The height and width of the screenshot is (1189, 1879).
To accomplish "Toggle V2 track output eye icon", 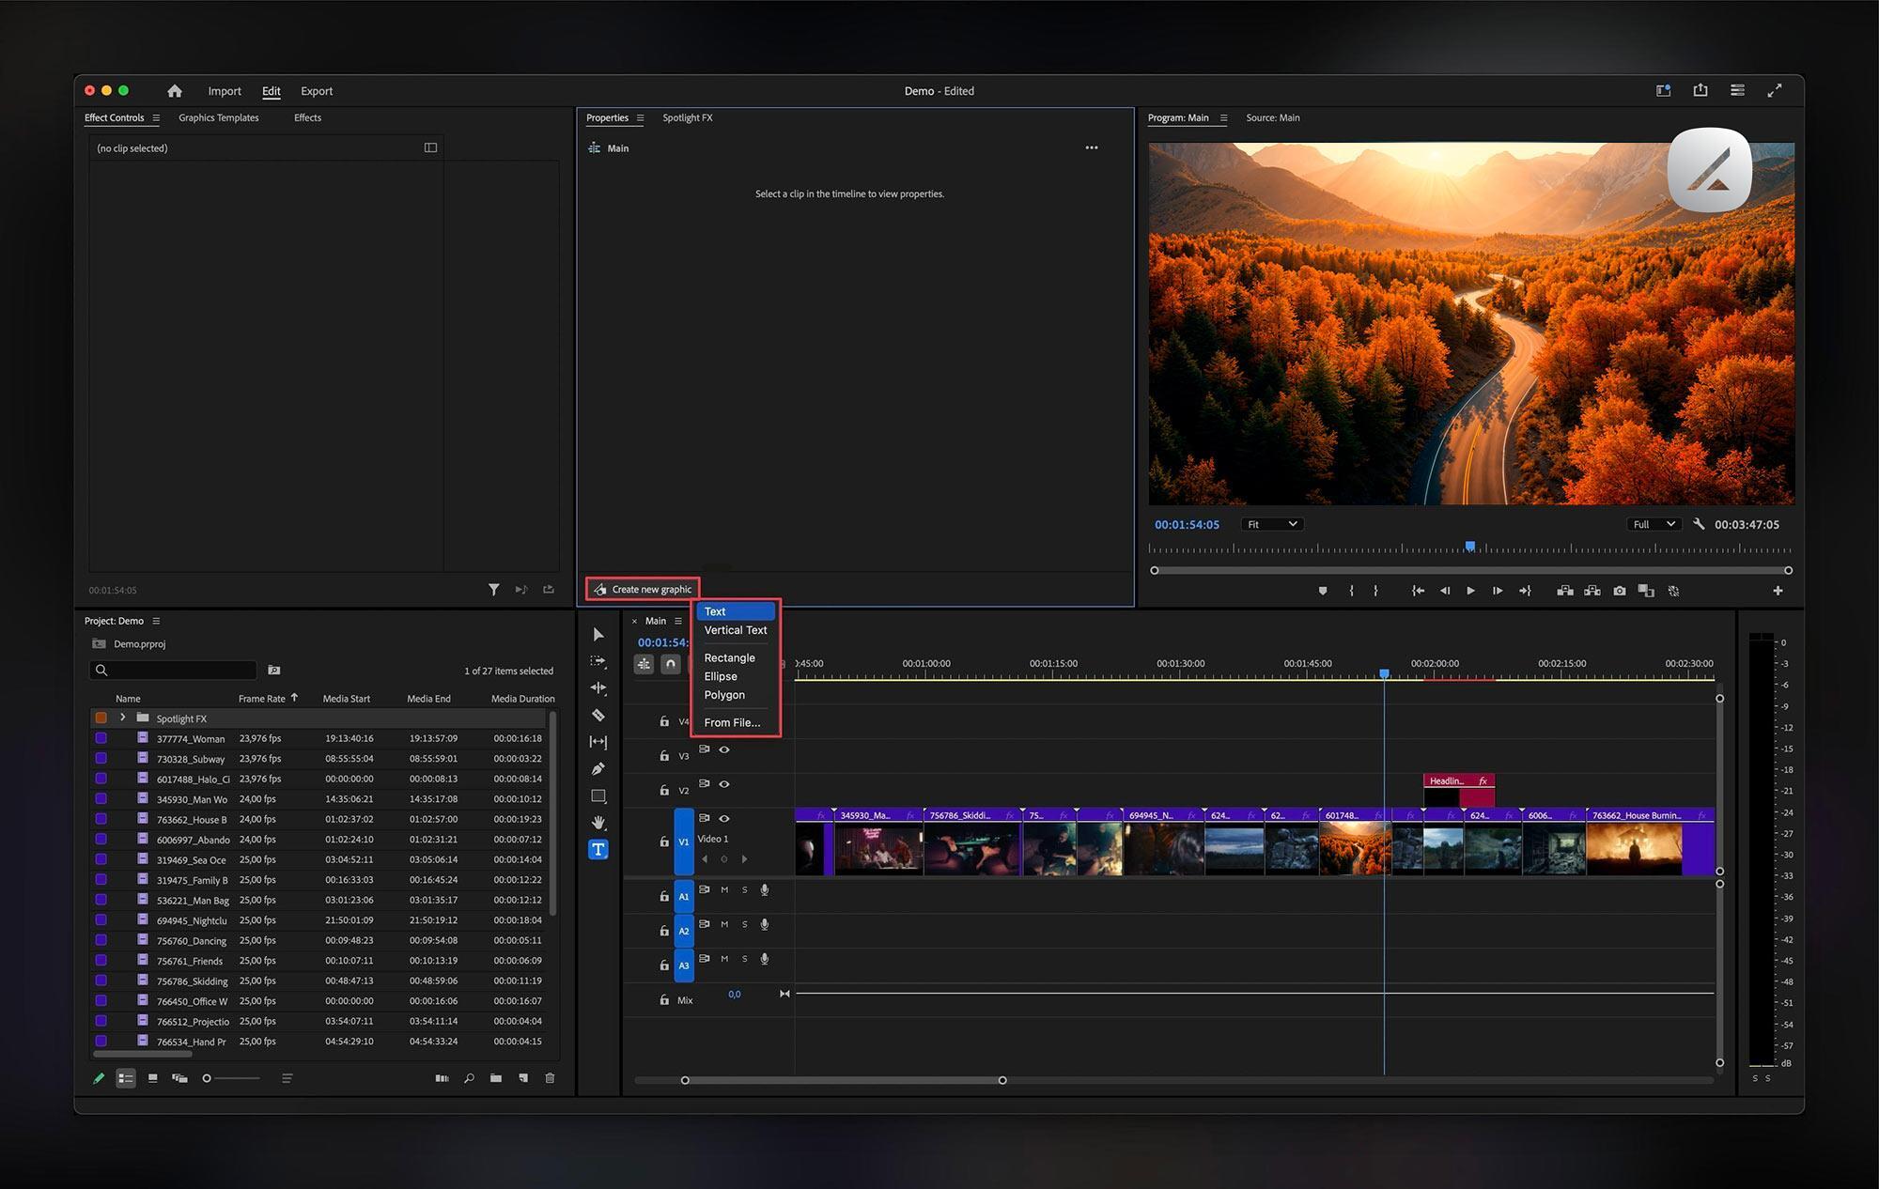I will [724, 784].
